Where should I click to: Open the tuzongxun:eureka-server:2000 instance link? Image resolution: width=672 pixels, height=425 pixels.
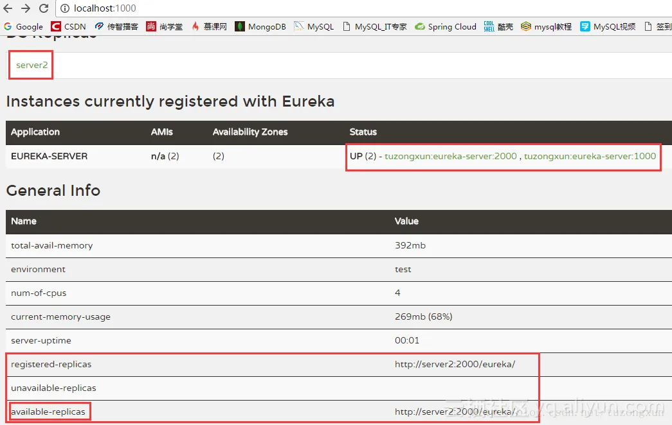pyautogui.click(x=451, y=156)
